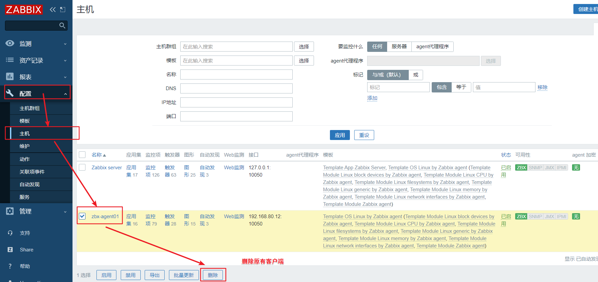598x282 pixels.
Task: Export selected host with 导出
Action: click(x=155, y=275)
